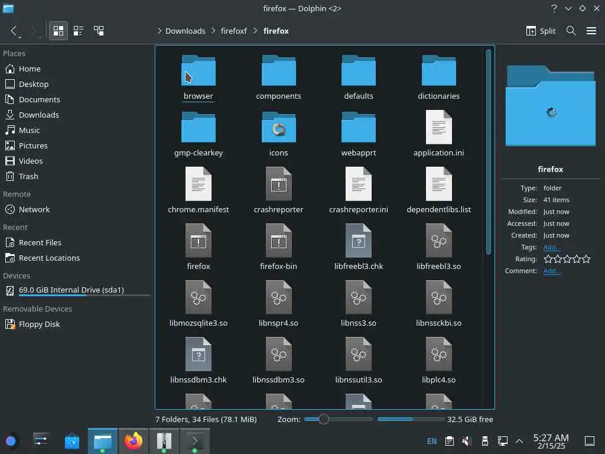
Task: Select the dictionaries folder
Action: pyautogui.click(x=439, y=77)
